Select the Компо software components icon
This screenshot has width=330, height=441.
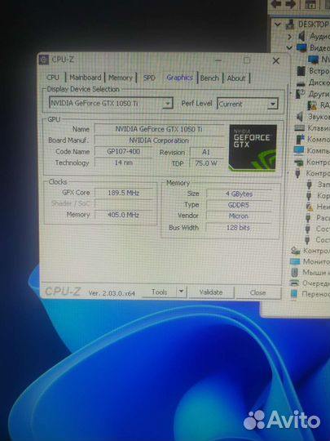(300, 140)
